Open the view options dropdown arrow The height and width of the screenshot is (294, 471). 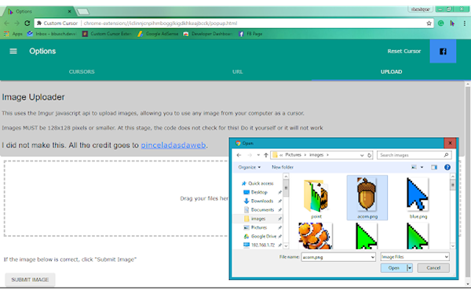coord(422,168)
